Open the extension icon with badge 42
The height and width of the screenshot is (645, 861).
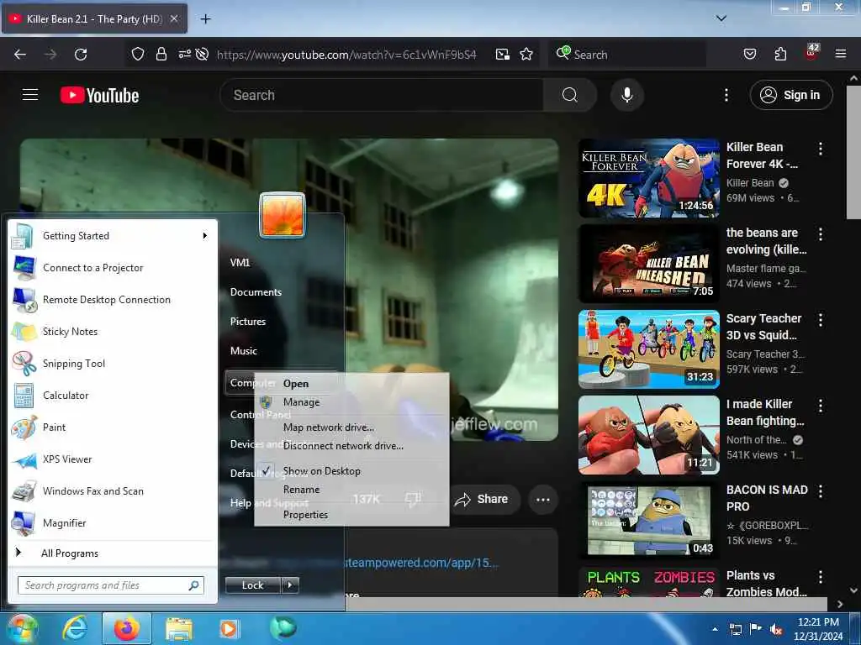pos(811,51)
